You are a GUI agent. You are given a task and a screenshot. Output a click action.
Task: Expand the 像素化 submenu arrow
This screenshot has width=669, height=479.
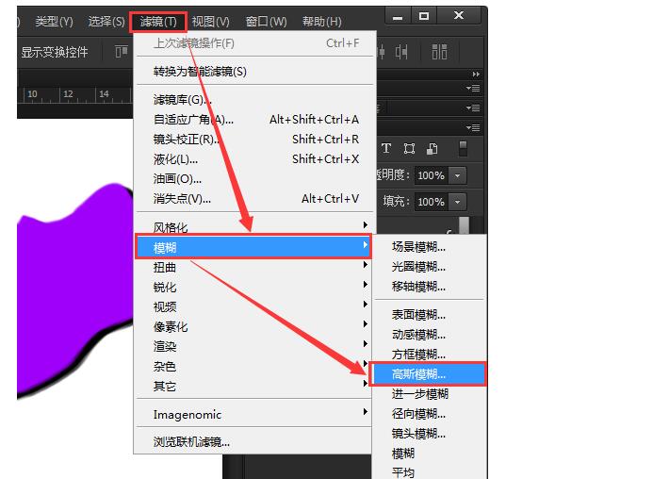366,324
